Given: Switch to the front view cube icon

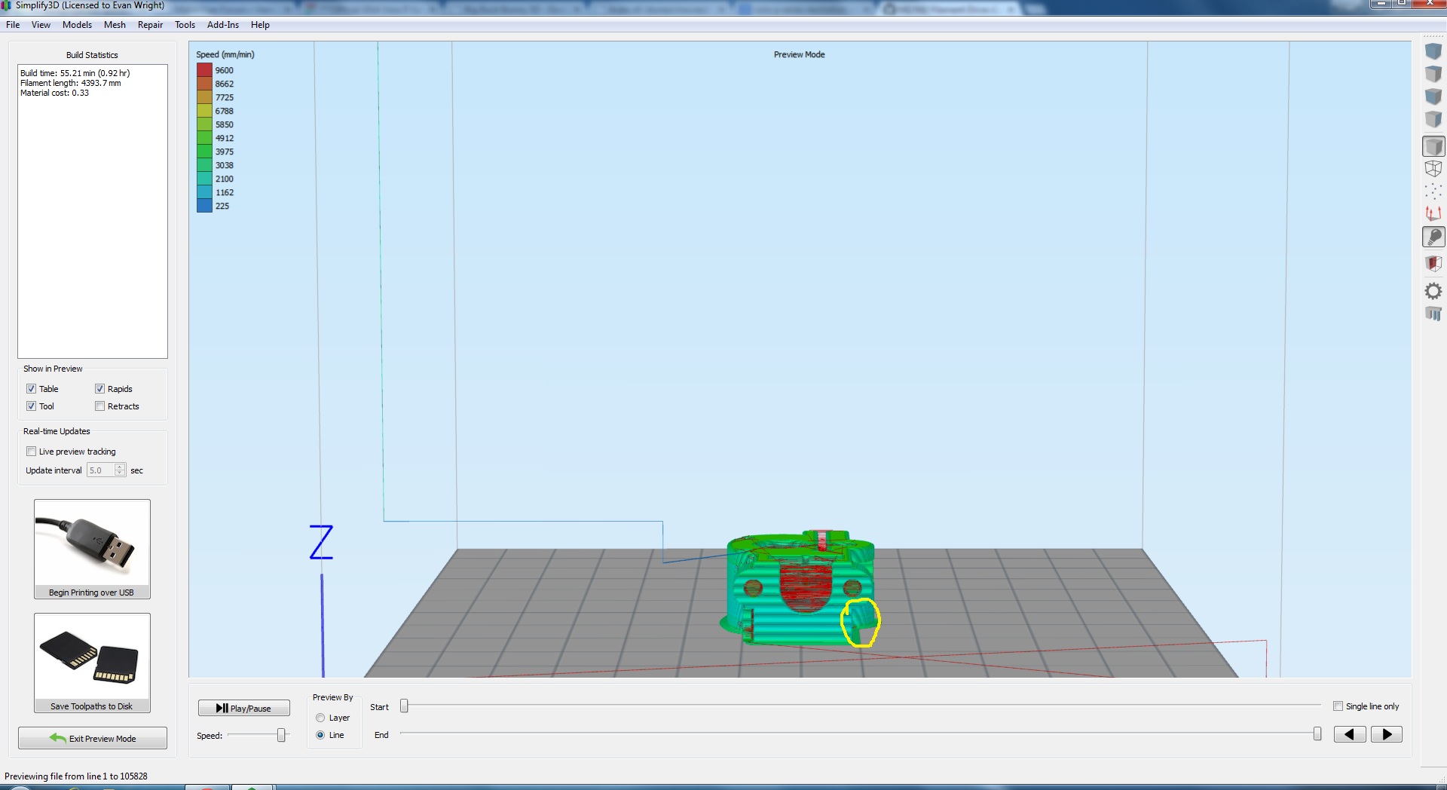Looking at the screenshot, I should coord(1433,96).
